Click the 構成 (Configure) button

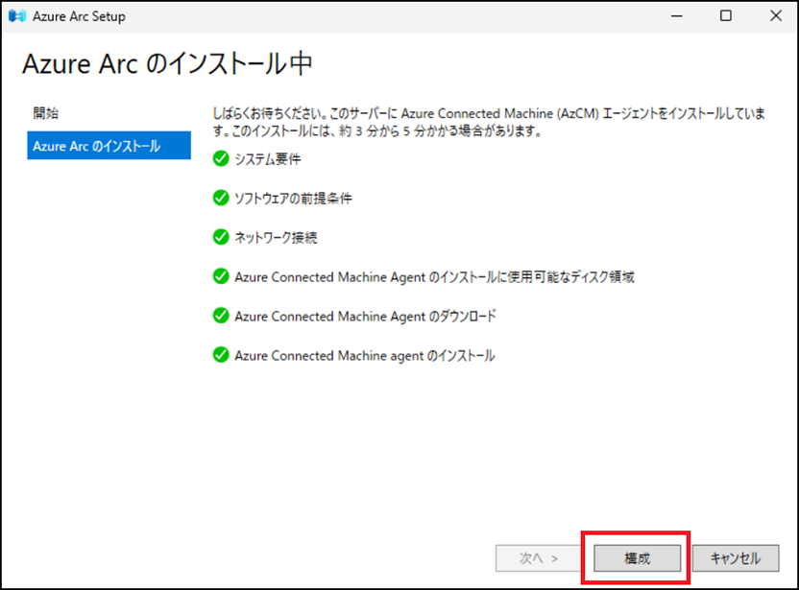point(637,558)
